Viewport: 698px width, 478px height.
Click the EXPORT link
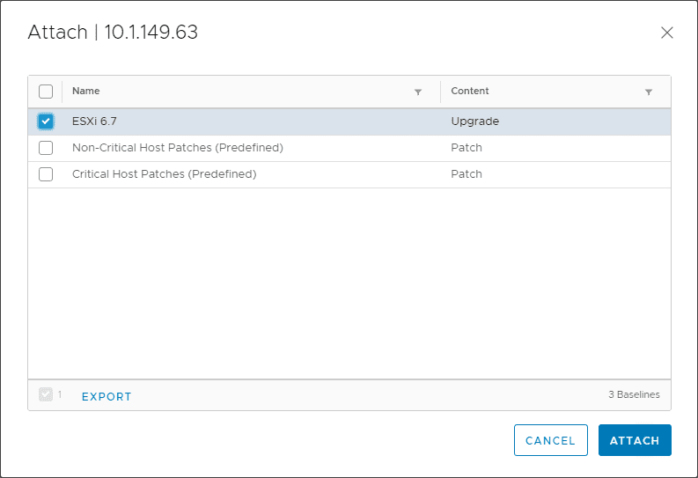(107, 397)
